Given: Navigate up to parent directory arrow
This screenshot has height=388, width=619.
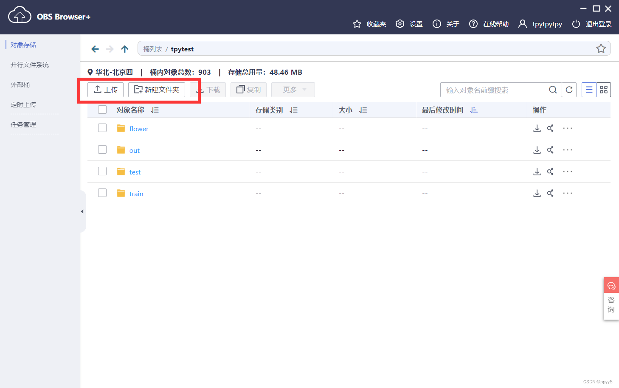Looking at the screenshot, I should point(124,49).
